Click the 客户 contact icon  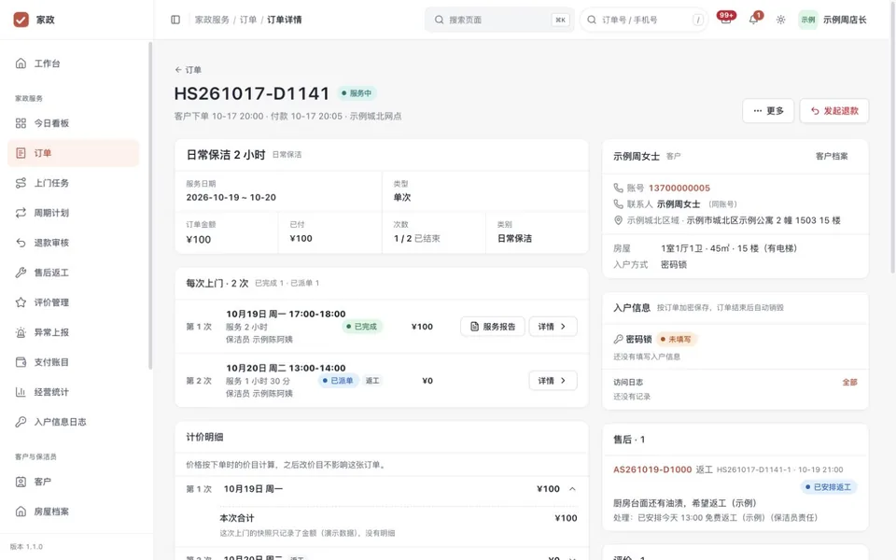point(21,482)
